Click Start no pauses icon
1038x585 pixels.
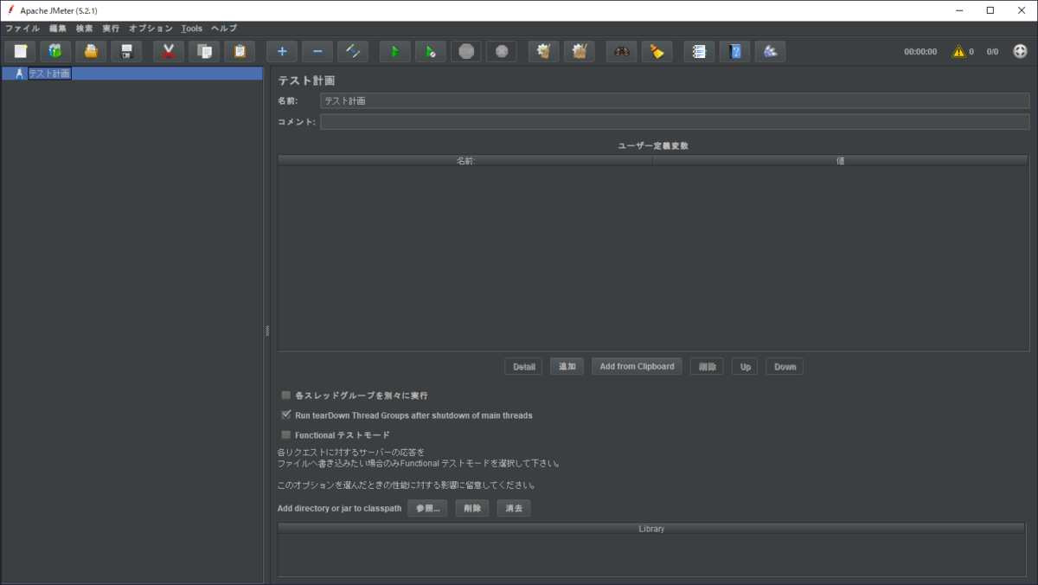point(431,51)
